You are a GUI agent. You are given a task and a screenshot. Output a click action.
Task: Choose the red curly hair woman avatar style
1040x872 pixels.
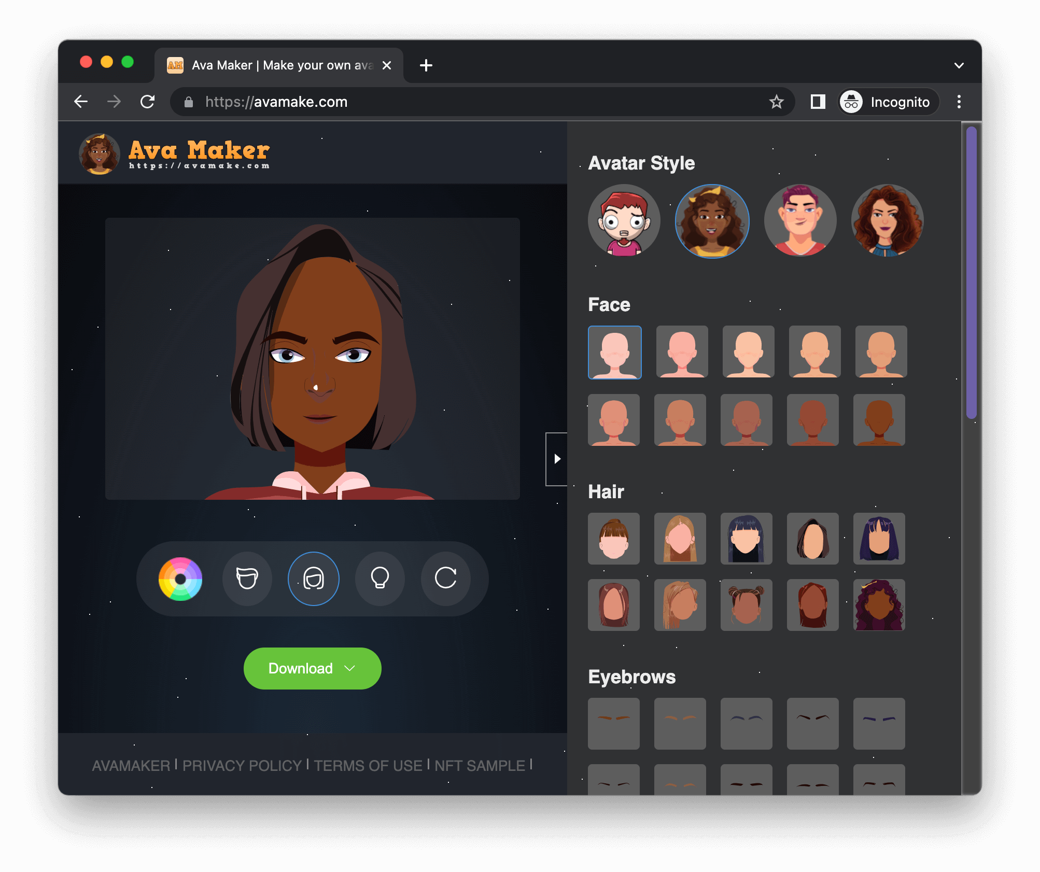click(888, 220)
